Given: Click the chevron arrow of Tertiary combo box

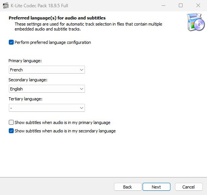Looking at the screenshot, I should [x=82, y=108].
